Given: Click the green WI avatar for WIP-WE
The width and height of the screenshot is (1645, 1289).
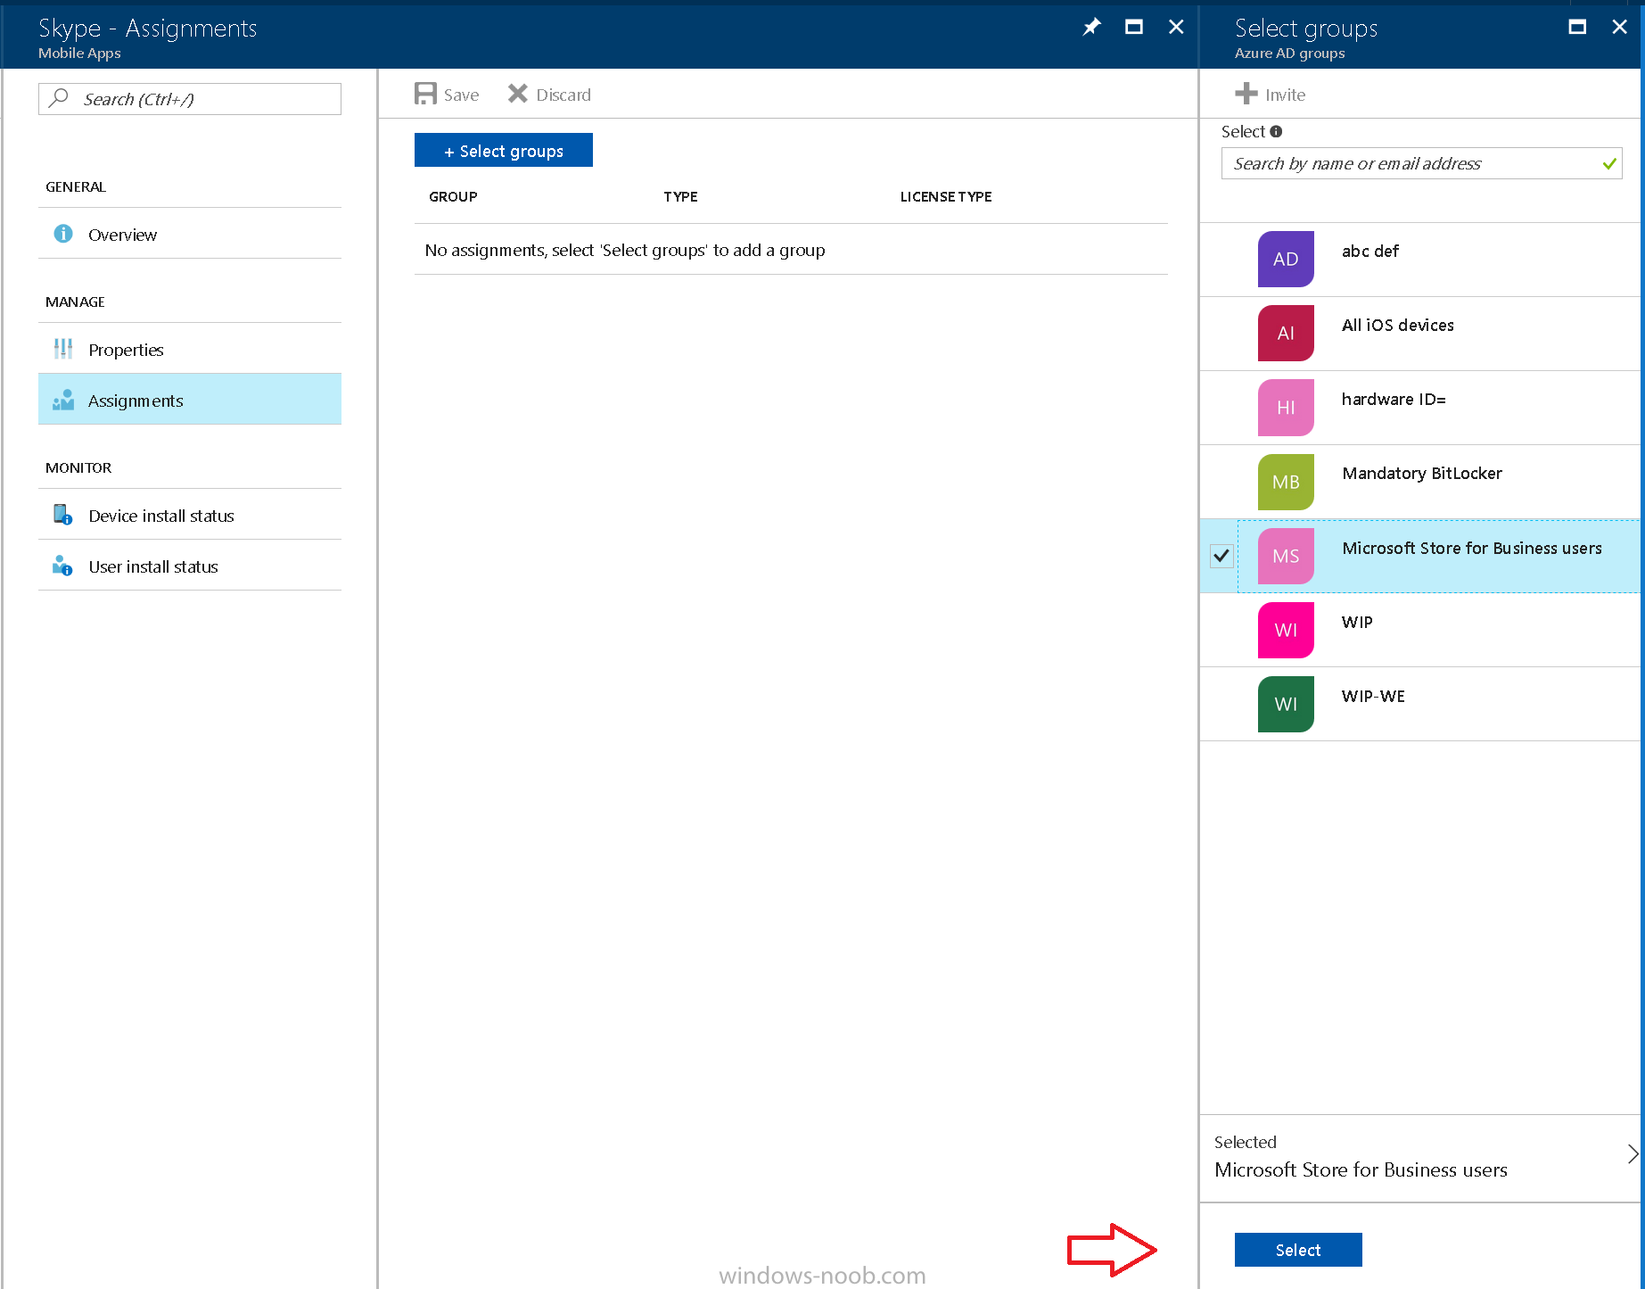Looking at the screenshot, I should [x=1286, y=704].
